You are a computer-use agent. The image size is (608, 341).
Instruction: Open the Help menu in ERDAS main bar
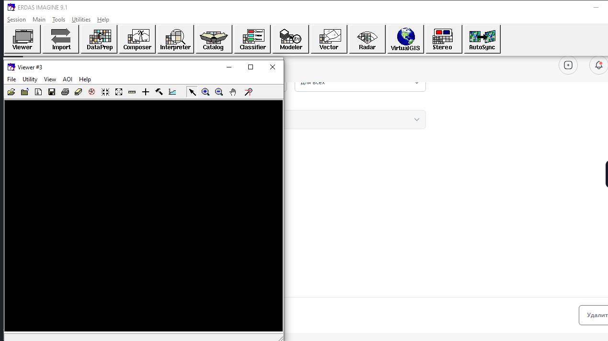tap(103, 20)
